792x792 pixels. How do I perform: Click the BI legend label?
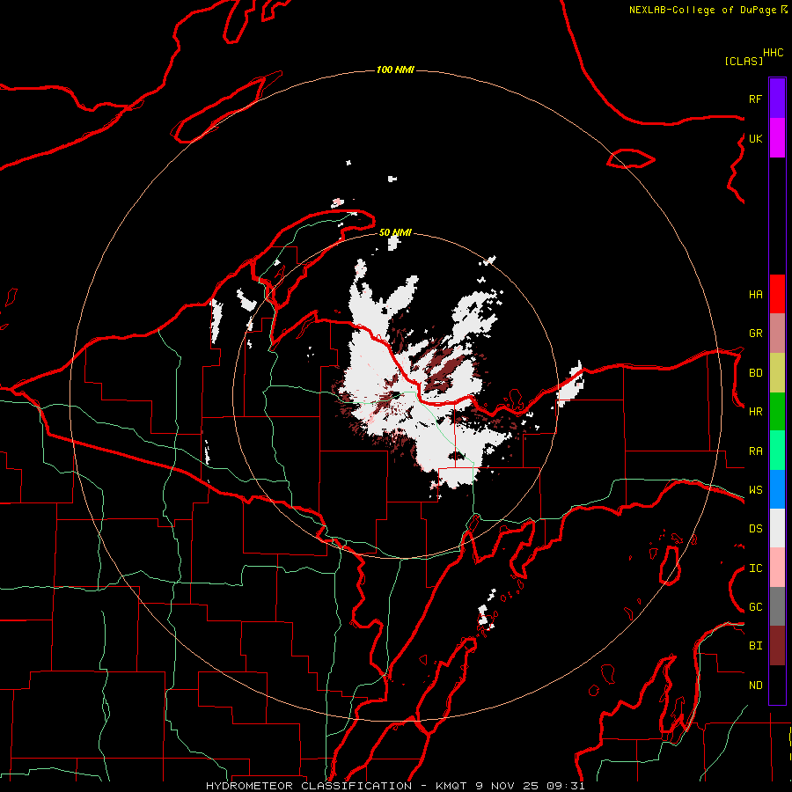point(755,646)
